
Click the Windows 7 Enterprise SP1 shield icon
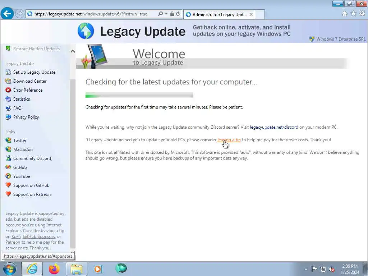pos(312,39)
